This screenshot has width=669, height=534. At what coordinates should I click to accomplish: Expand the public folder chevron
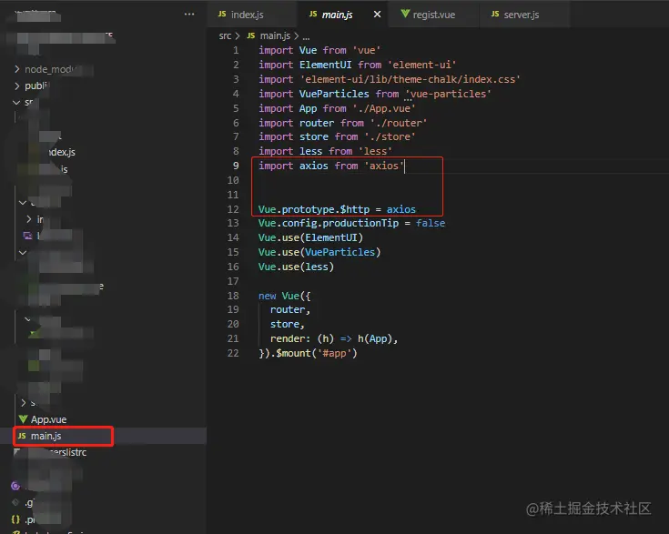(17, 86)
